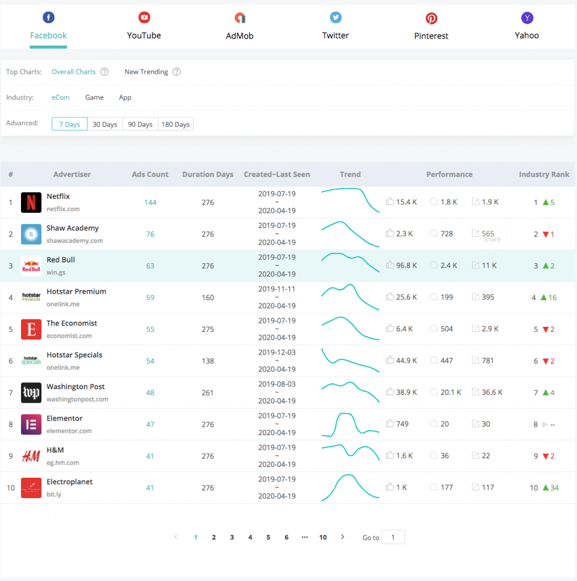Screen dimensions: 577x581
Task: Jump to page 10
Action: pyautogui.click(x=323, y=537)
